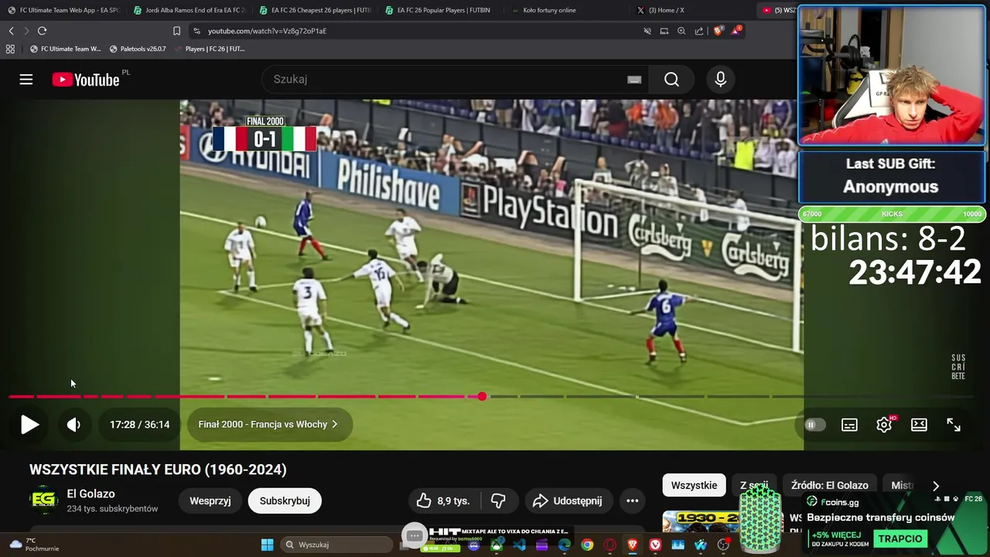Viewport: 990px width, 557px height.
Task: Open Windows Start menu
Action: point(267,545)
